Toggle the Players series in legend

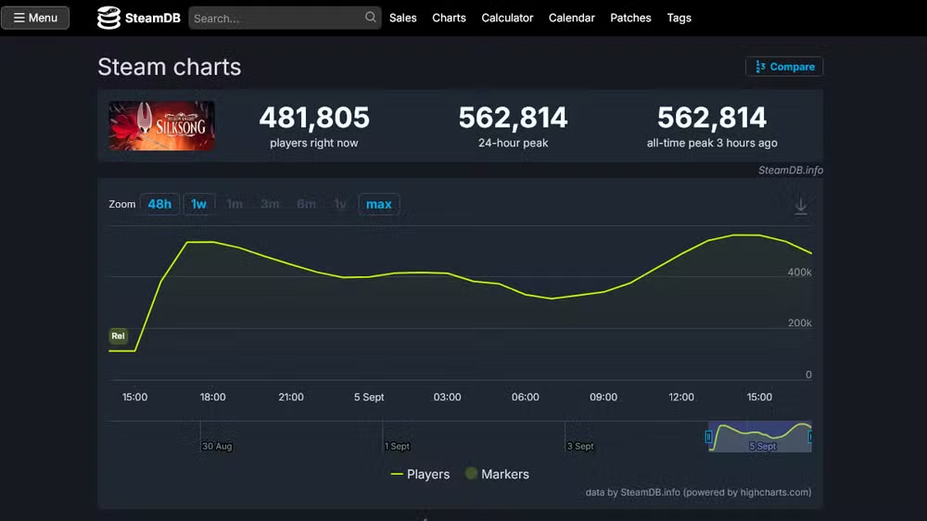pos(420,475)
